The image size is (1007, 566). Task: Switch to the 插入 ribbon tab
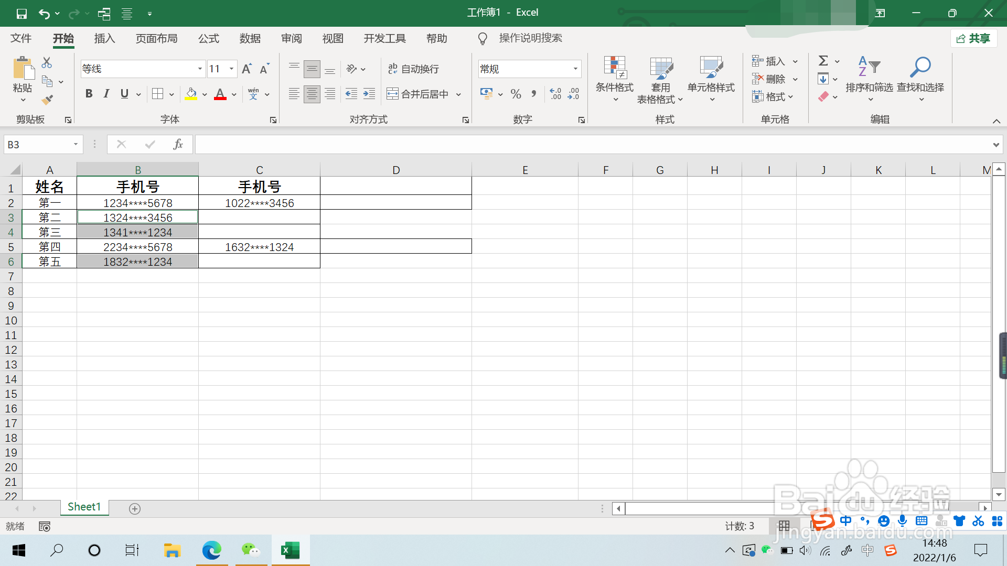pyautogui.click(x=104, y=38)
